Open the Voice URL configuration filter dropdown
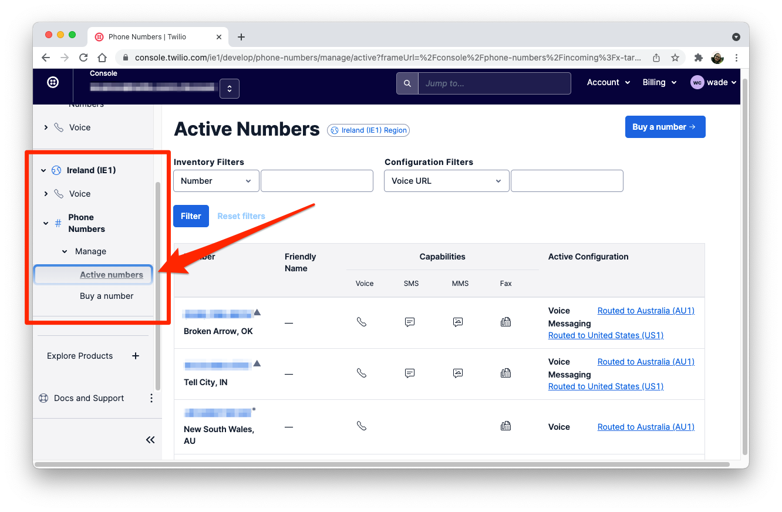 pyautogui.click(x=446, y=181)
